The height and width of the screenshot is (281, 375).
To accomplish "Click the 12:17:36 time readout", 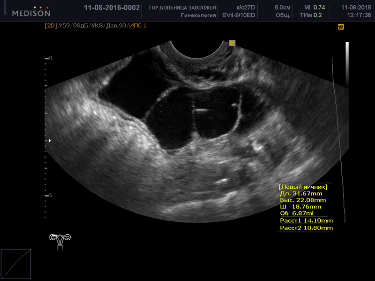I will click(x=359, y=15).
